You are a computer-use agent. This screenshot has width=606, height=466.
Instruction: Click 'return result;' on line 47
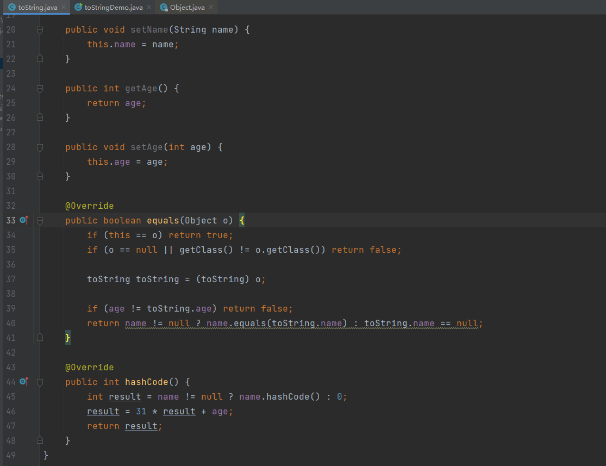click(124, 426)
